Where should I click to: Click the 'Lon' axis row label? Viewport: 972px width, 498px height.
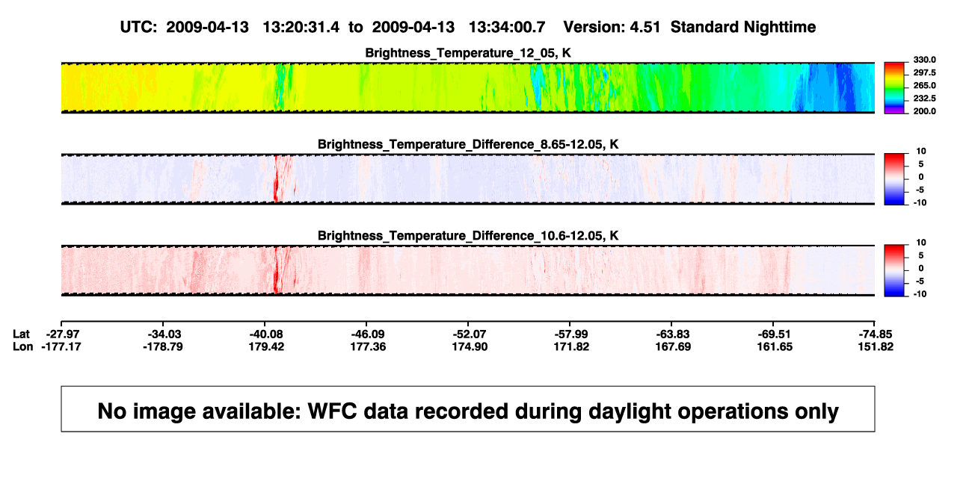23,346
